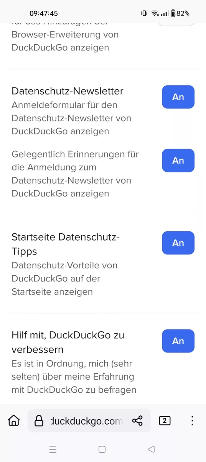This screenshot has height=462, width=206.
Task: Tap the Datenschutz-Newsletter heading
Action: point(68,91)
